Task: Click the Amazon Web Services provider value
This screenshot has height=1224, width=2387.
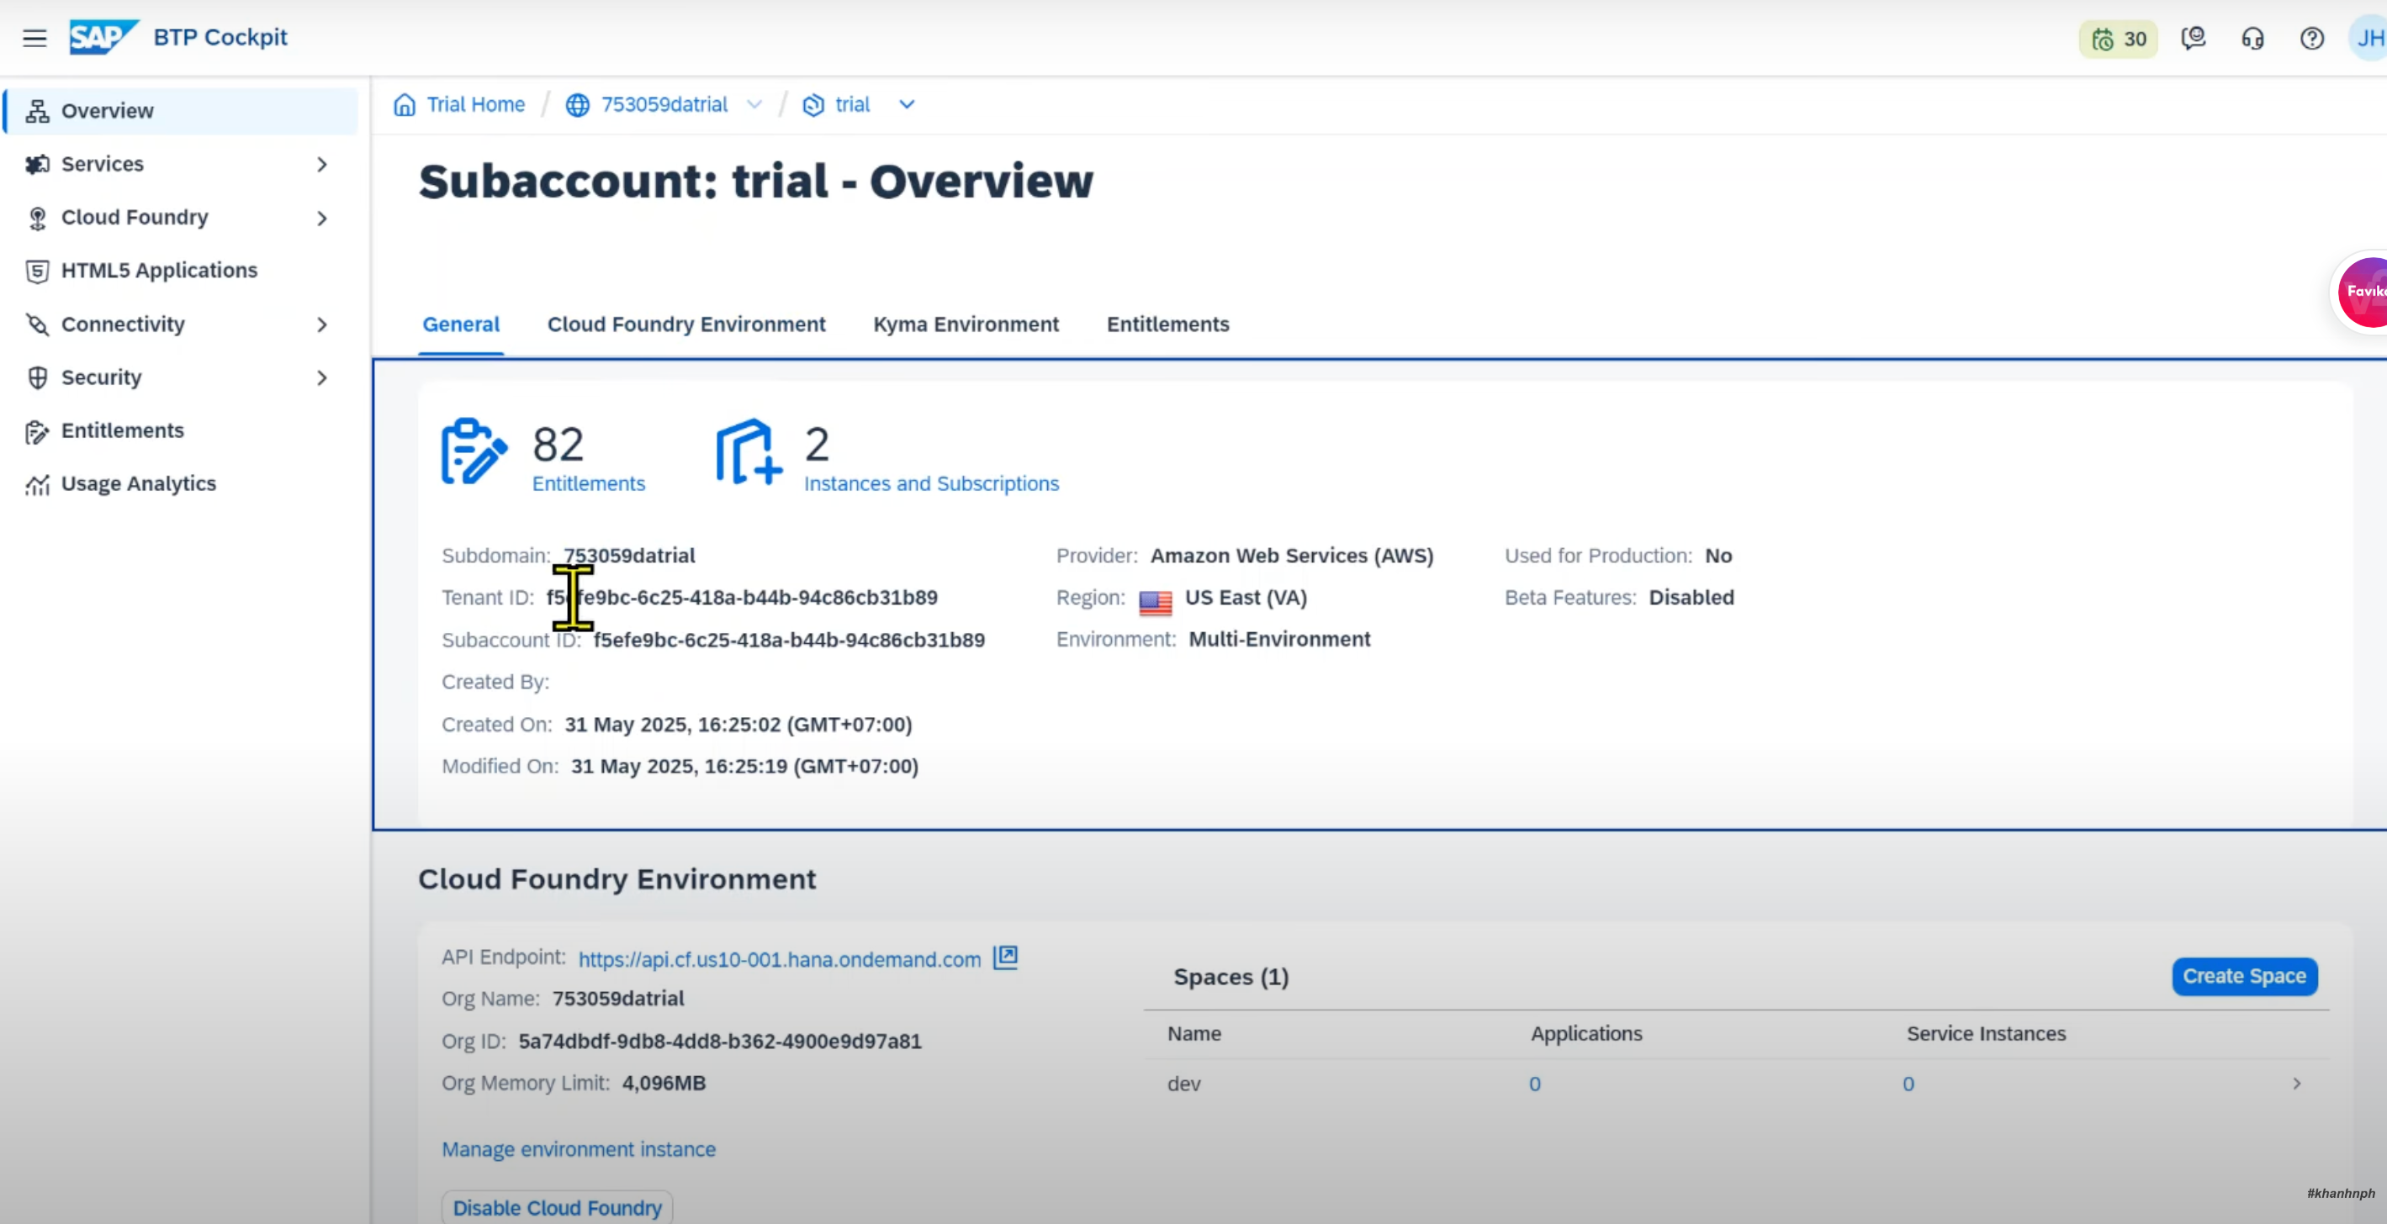Action: 1291,556
